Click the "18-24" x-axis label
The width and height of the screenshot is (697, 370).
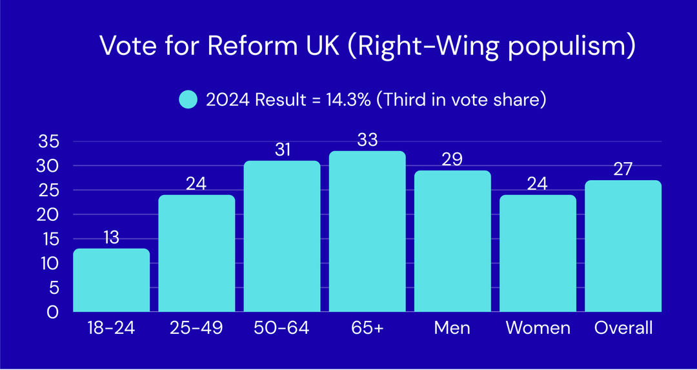tap(112, 327)
